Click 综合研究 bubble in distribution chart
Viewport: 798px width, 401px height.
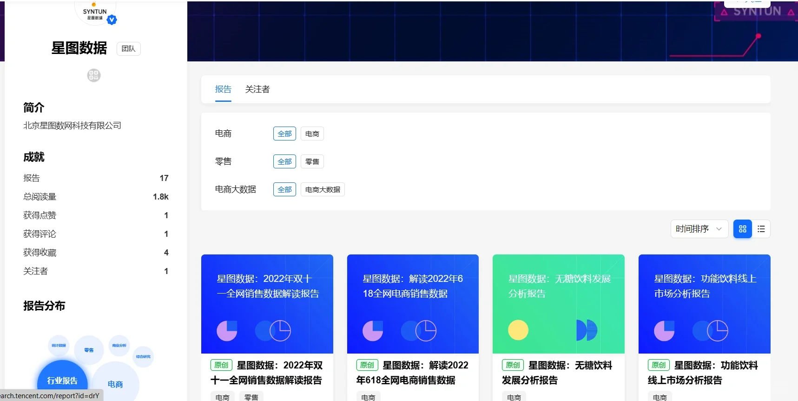(x=143, y=357)
